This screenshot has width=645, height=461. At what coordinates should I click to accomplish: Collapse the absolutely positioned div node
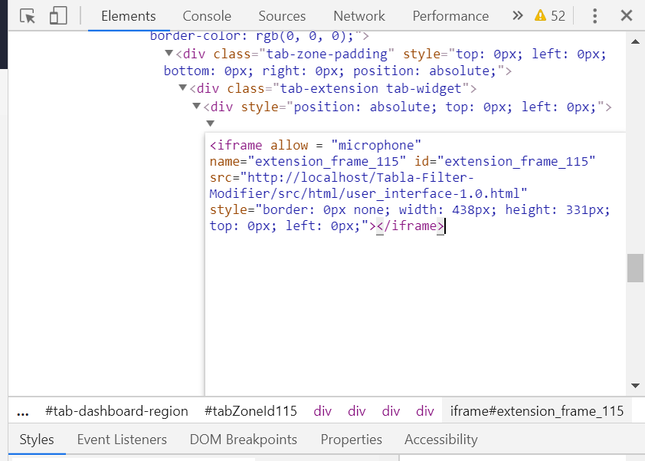pos(197,107)
